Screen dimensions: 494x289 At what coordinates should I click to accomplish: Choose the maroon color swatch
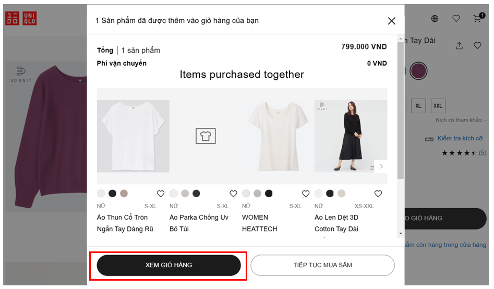pyautogui.click(x=418, y=70)
